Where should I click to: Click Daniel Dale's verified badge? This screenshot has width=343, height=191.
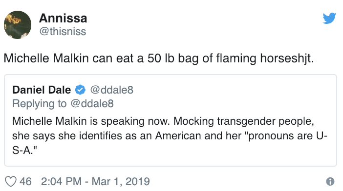point(80,90)
